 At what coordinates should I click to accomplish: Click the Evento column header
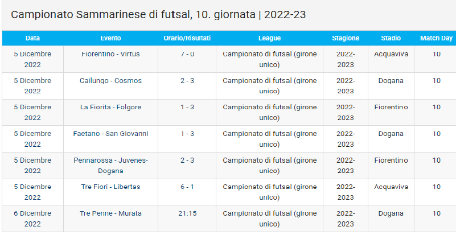[x=110, y=38]
